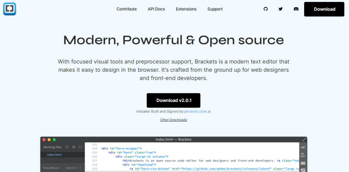Open the Twitter icon link
The height and width of the screenshot is (172, 349).
[x=280, y=9]
